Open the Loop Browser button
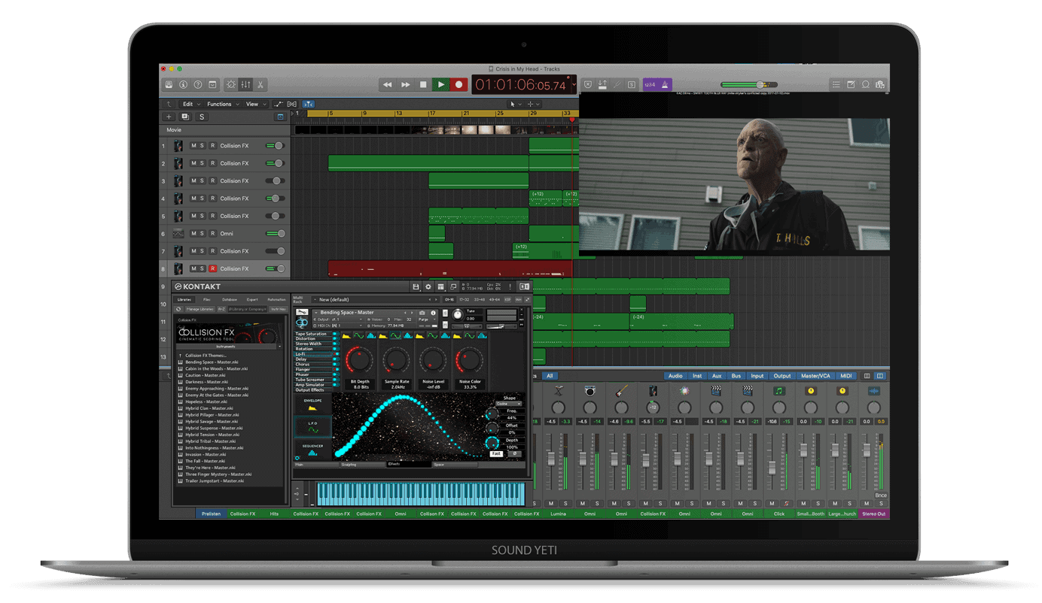The height and width of the screenshot is (603, 1042). (x=866, y=85)
